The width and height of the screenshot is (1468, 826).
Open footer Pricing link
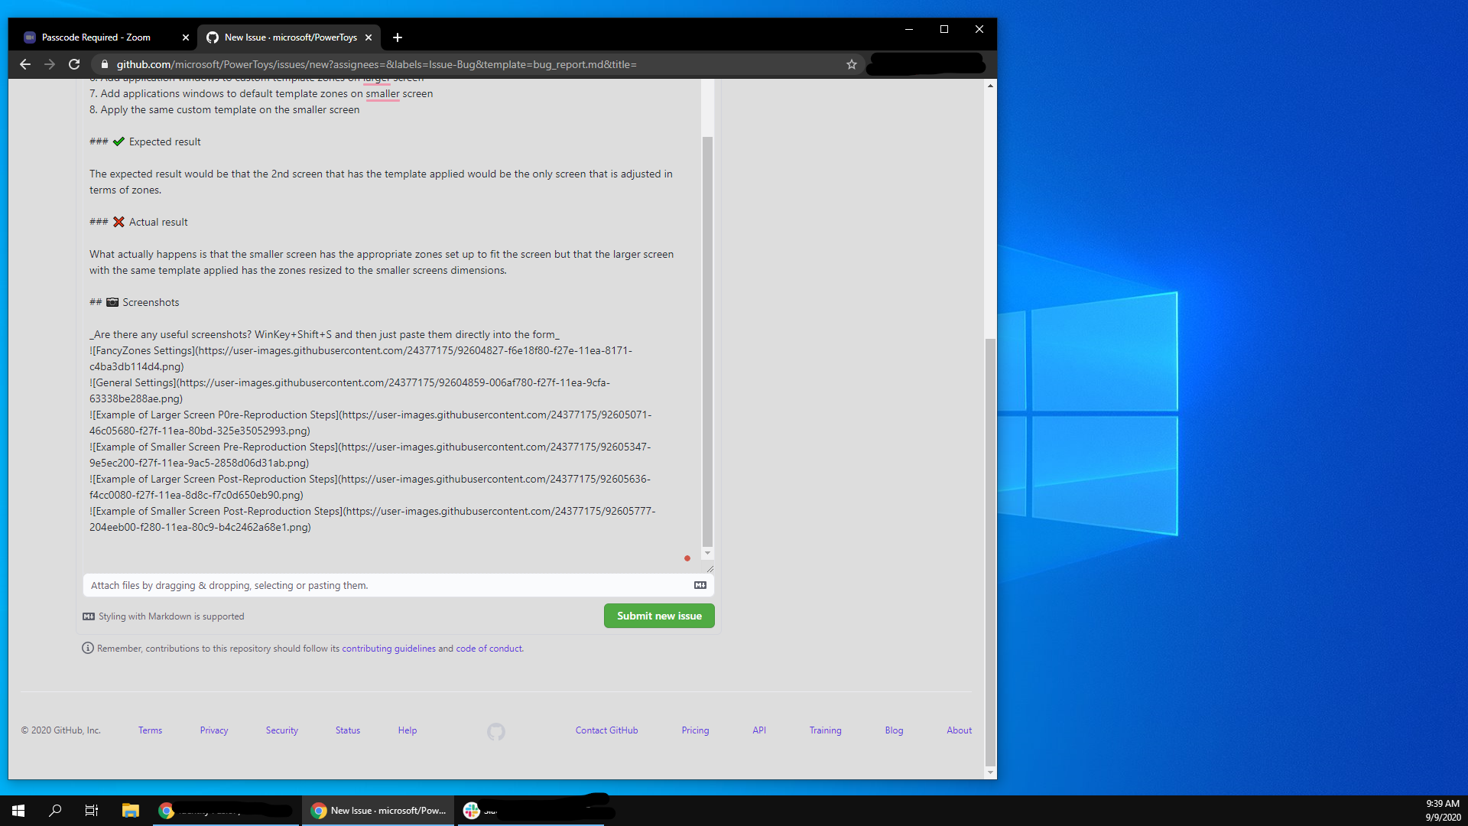[696, 730]
